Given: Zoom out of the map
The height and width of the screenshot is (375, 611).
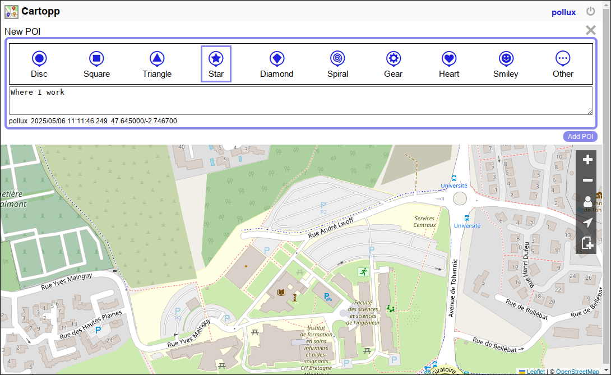Looking at the screenshot, I should (587, 180).
